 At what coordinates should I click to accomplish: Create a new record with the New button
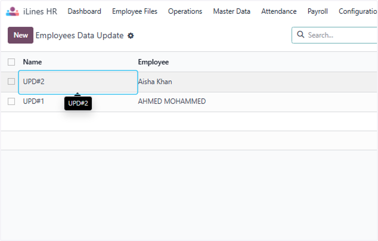click(x=20, y=35)
